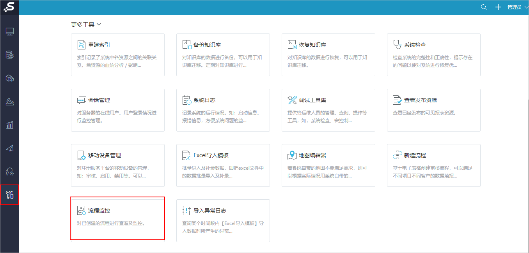529x253 pixels.
Task: Open the Excel导入模板 title link
Action: click(x=211, y=155)
